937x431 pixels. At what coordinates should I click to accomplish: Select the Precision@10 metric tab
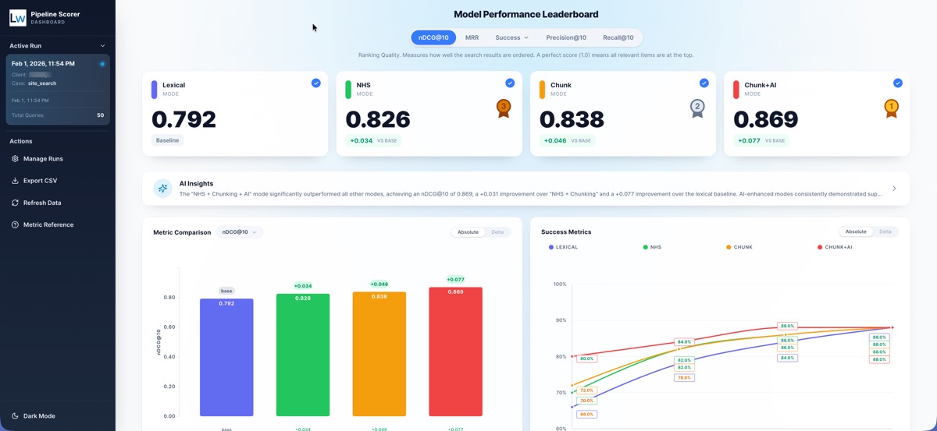566,37
